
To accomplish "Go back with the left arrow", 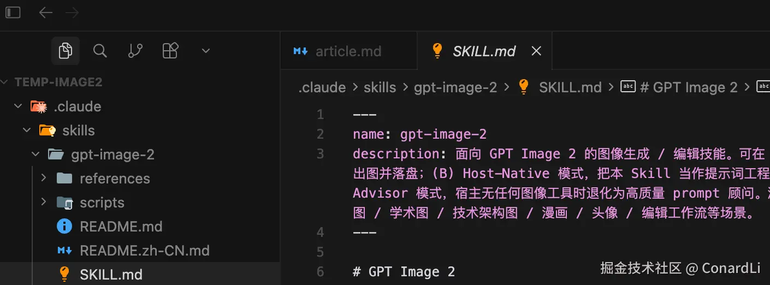I will (x=46, y=12).
